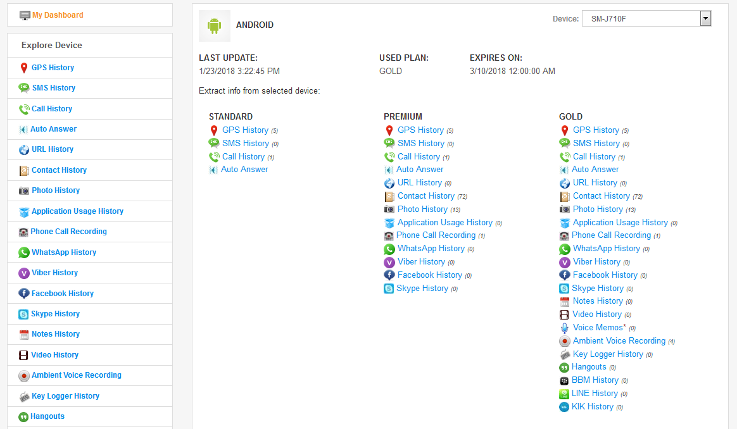Click WhatsApp icon under PREMIUM

pyautogui.click(x=389, y=249)
